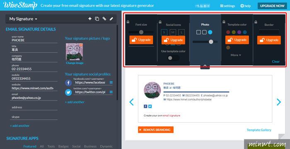Screen dimensions: 290x149
Task: Click add another under social profiles
Action: click(x=75, y=102)
